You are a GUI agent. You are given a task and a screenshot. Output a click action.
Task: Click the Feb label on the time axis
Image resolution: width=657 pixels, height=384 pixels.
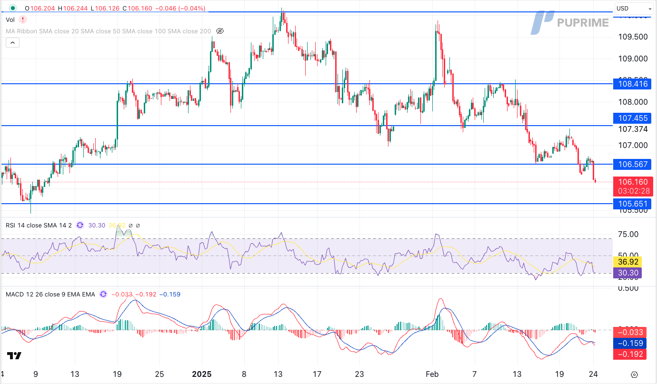[x=432, y=374]
